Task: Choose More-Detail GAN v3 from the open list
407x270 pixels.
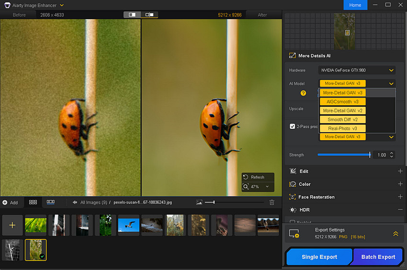Action: click(343, 93)
